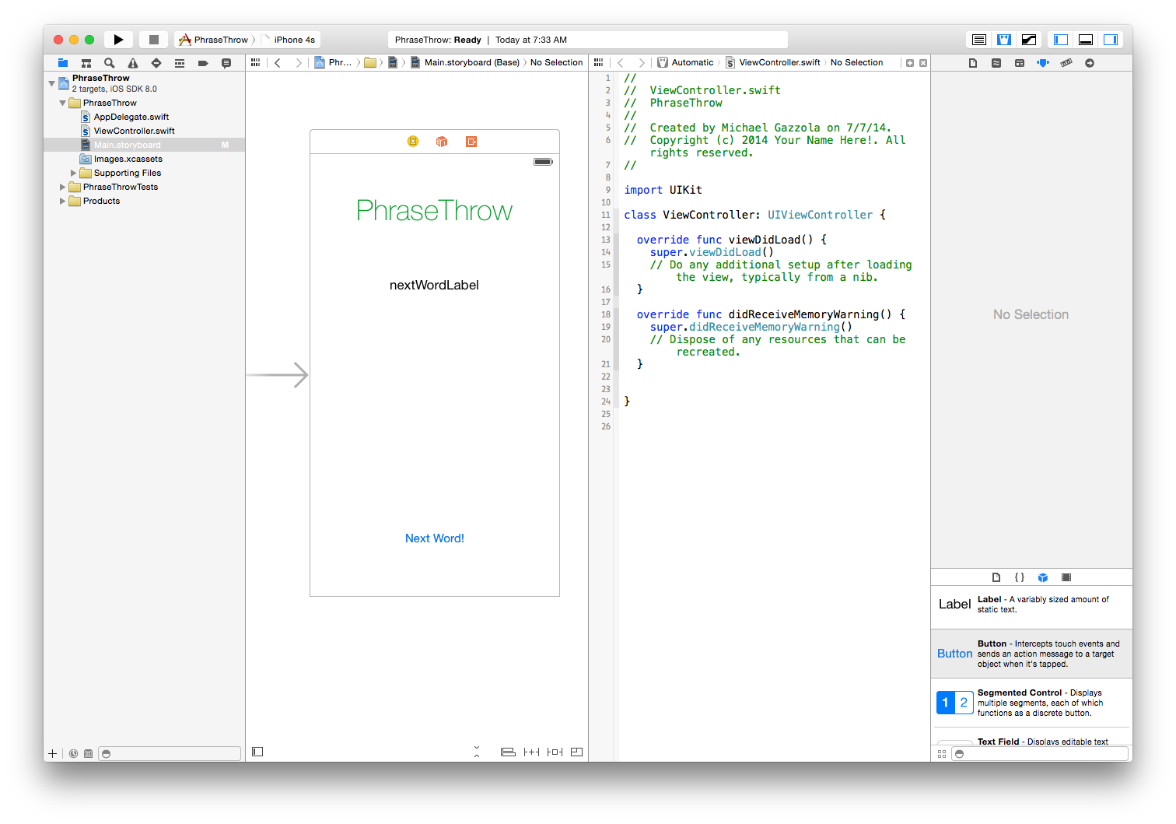Open assistant editor related items menu
Screen dimensions: 1176x824
[598, 62]
